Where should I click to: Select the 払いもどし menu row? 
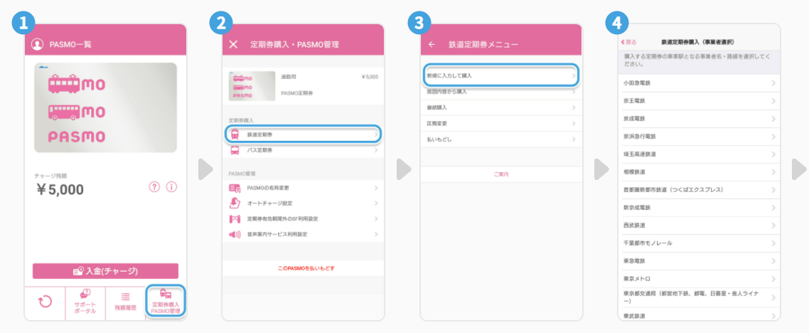(500, 139)
